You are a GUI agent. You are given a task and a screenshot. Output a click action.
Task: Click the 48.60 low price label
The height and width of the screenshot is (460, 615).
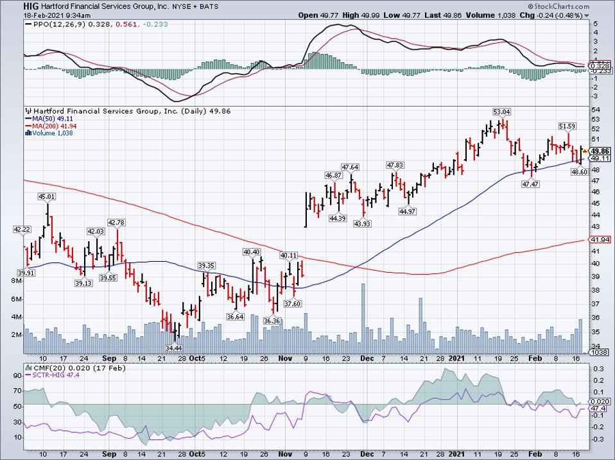point(580,171)
